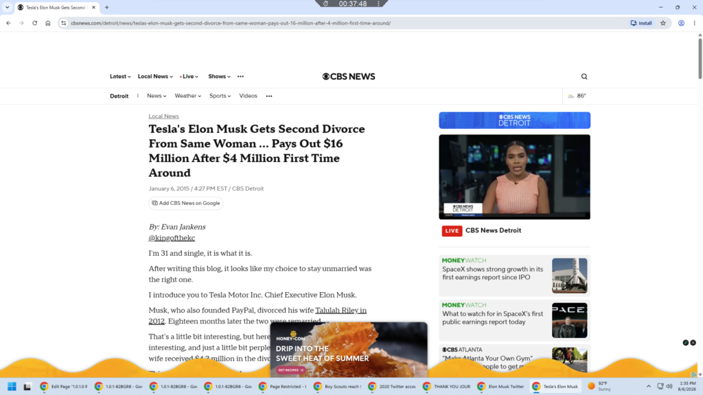The width and height of the screenshot is (703, 395).
Task: Open the Local News breadcrumb link
Action: (x=163, y=116)
